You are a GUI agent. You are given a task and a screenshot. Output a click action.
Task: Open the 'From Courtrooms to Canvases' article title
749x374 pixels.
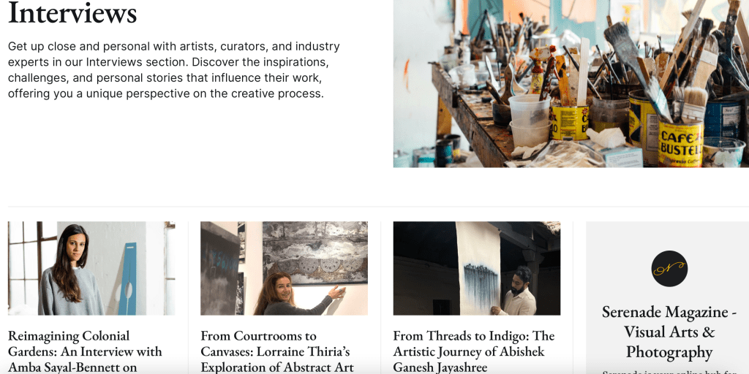click(x=277, y=351)
